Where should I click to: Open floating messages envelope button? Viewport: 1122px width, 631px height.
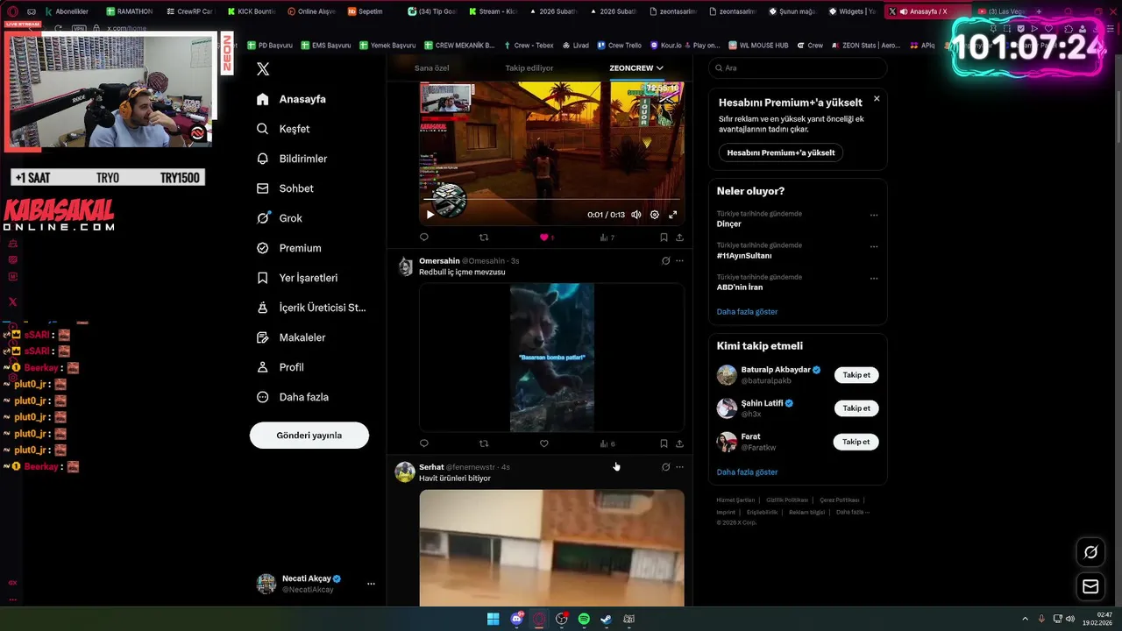click(x=1090, y=585)
